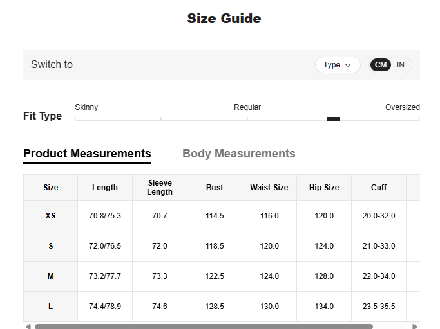
Task: Select CM unit toggle
Action: coord(381,65)
